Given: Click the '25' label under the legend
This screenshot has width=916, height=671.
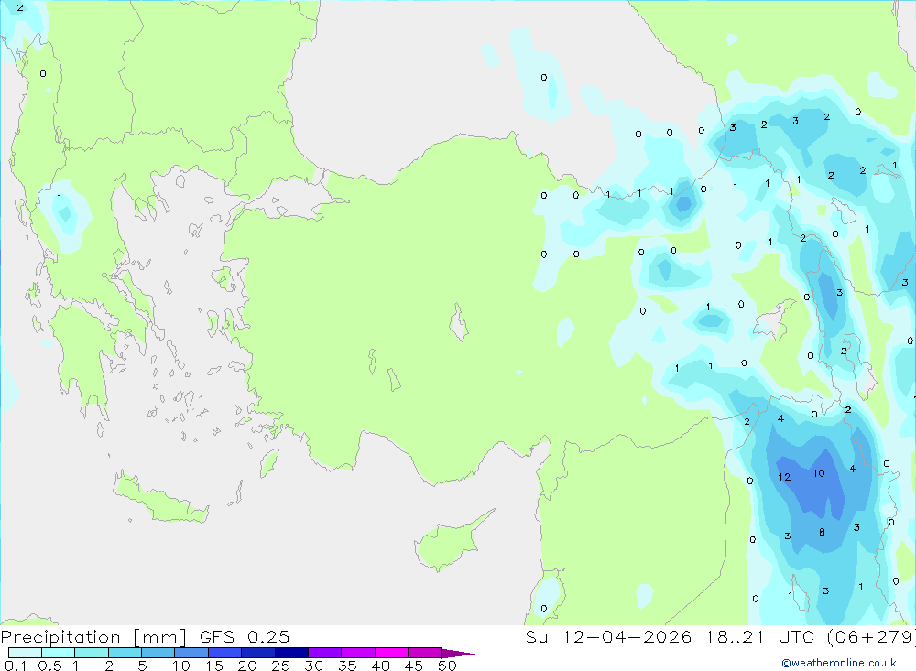Looking at the screenshot, I should [280, 666].
